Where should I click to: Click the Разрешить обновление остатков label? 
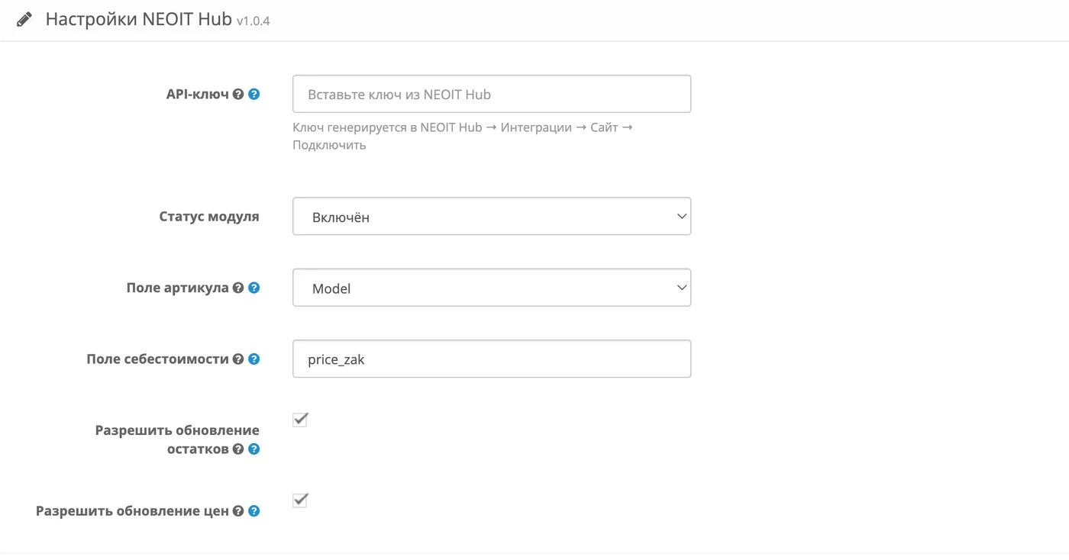(x=177, y=439)
